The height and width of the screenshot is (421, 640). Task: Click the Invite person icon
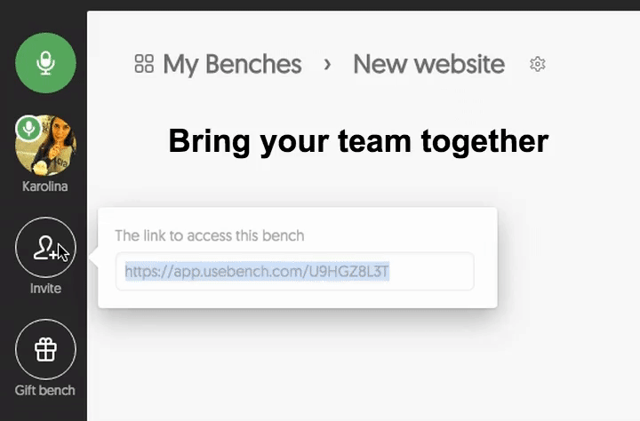coord(45,248)
